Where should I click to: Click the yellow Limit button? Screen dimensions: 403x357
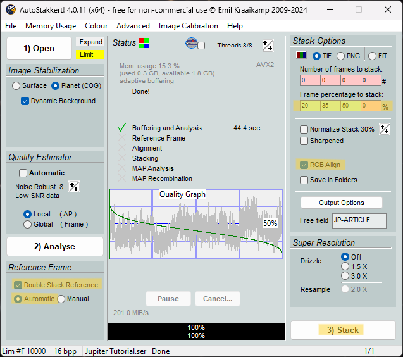[x=90, y=54]
